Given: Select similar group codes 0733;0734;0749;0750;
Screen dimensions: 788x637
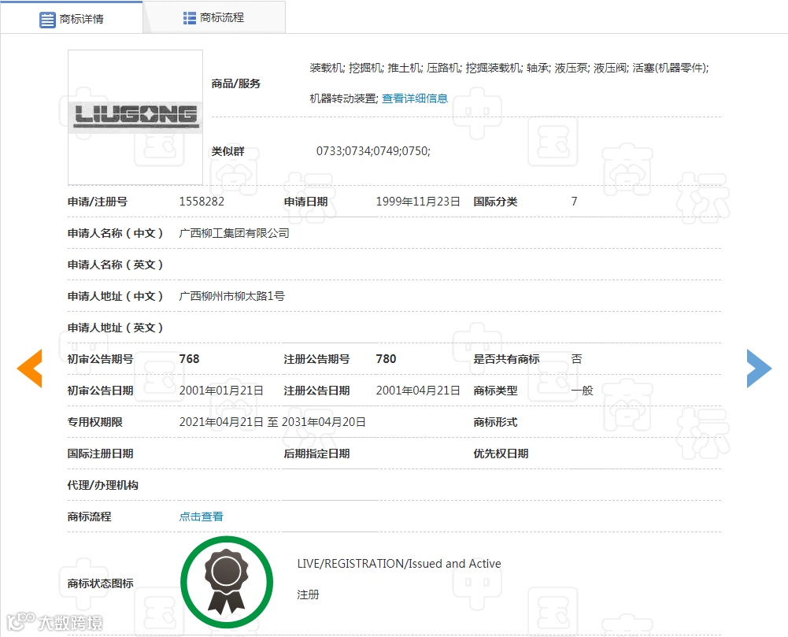Looking at the screenshot, I should (x=373, y=151).
